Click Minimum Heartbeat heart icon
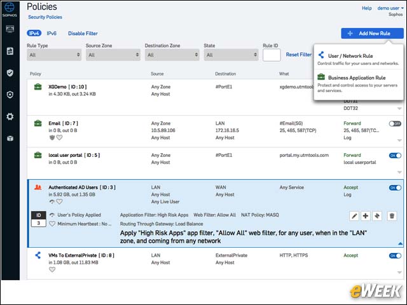Image resolution: width=407 pixels, height=305 pixels. click(x=52, y=224)
